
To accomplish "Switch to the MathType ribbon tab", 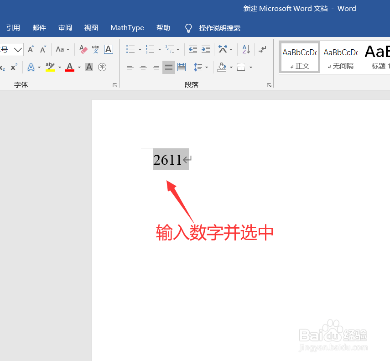I will click(127, 28).
